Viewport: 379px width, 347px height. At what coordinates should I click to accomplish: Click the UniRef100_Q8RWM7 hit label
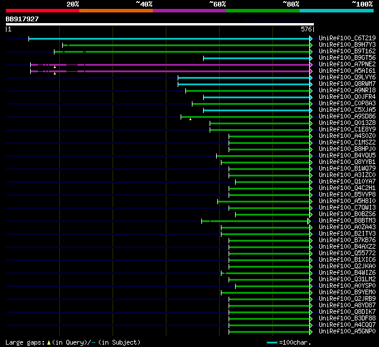click(347, 84)
